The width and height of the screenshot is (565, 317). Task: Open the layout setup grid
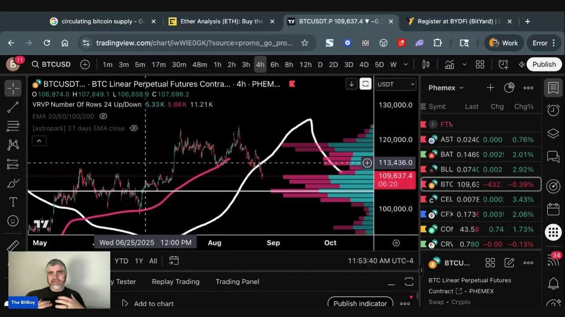tap(480, 65)
